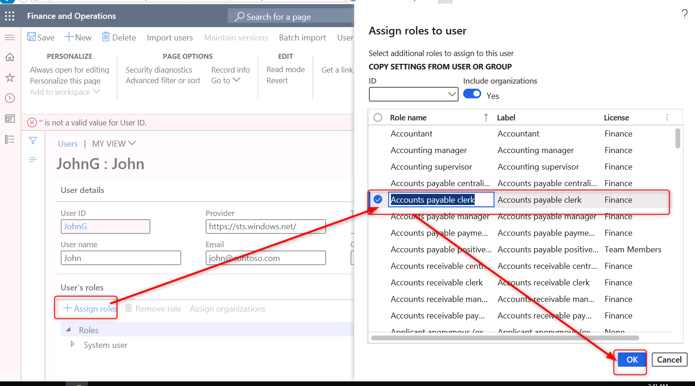Click inside the User name input field
This screenshot has width=695, height=386.
tap(121, 258)
